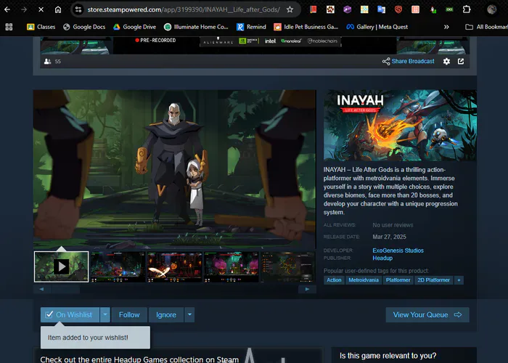The height and width of the screenshot is (363, 508).
Task: Click the View Your Queue button
Action: coord(427,314)
